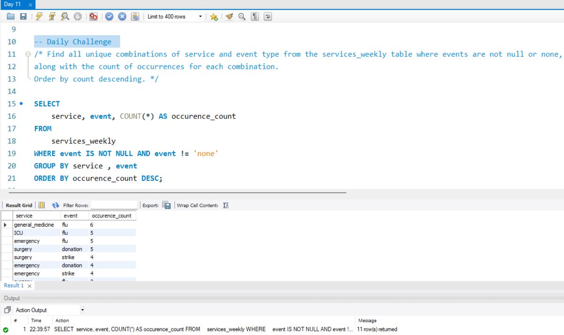This screenshot has height=335, width=564.
Task: Execute the query with the lightning bolt icon
Action: 39,16
